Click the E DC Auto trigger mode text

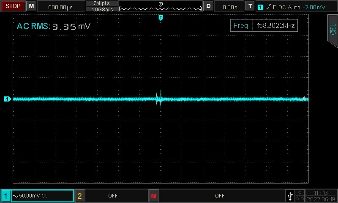(x=286, y=7)
